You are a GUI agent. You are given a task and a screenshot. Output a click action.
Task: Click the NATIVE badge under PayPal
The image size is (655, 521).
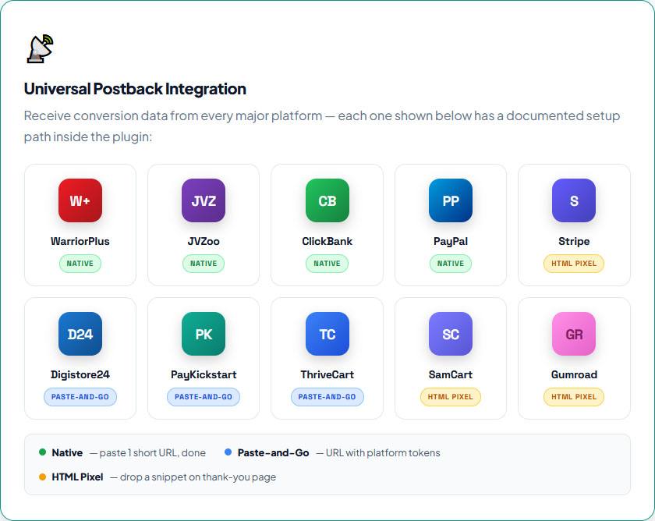point(451,264)
